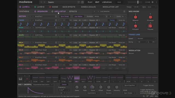The image size is (175, 98).
Task: Open the Frequency 1/16 dropdown
Action: point(64,90)
